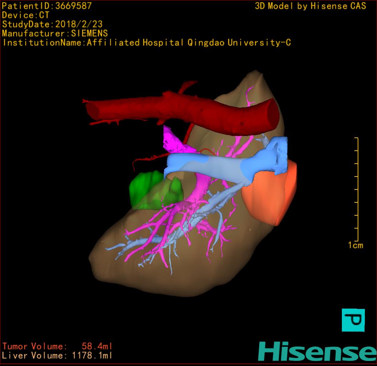This screenshot has height=366, width=377.
Task: Click the yellow scale ruler bar
Action: pos(357,189)
